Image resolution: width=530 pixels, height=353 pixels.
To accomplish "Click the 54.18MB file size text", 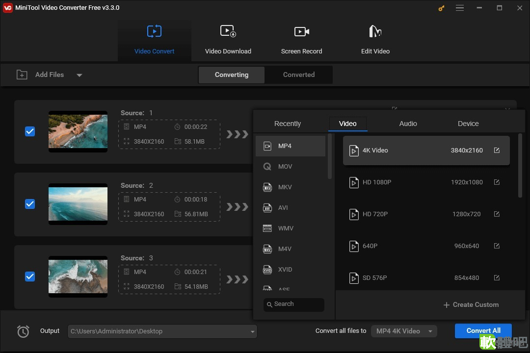I will point(196,286).
